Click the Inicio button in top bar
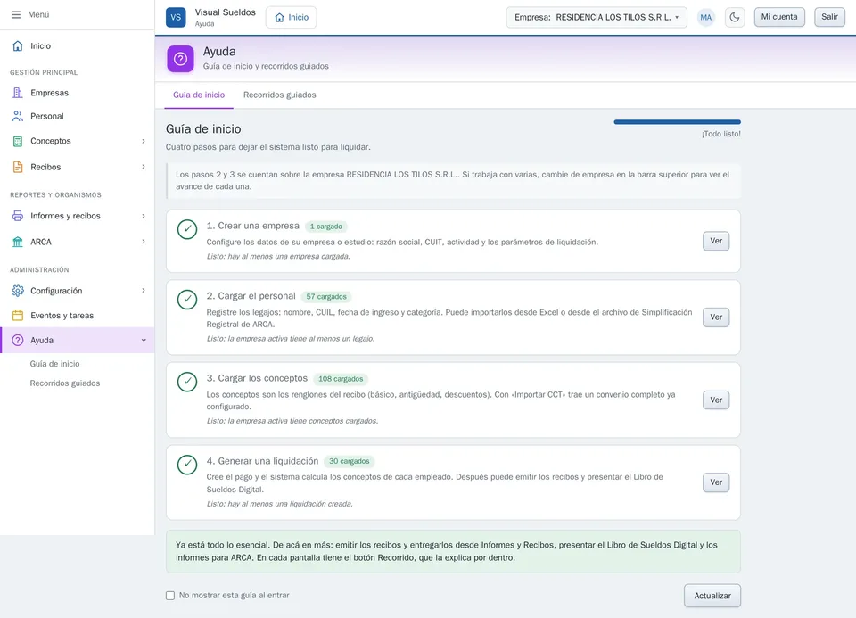The width and height of the screenshot is (856, 618). (292, 18)
